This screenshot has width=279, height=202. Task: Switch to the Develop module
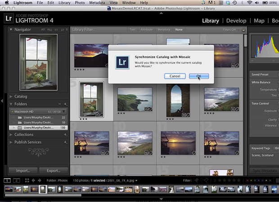pos(236,21)
